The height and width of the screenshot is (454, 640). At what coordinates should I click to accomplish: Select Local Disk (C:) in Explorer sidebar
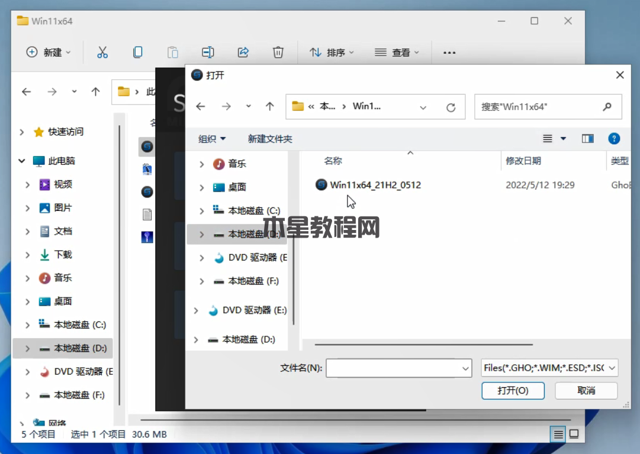click(x=80, y=325)
